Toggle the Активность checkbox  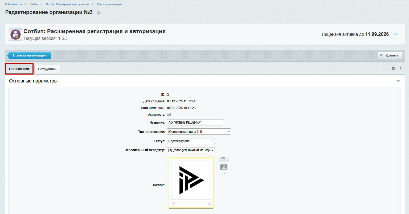[x=169, y=115]
